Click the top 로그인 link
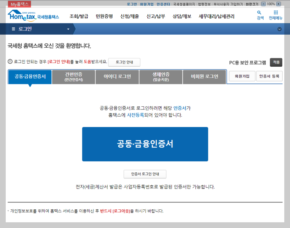The height and width of the screenshot is (228, 290). coord(132,4)
